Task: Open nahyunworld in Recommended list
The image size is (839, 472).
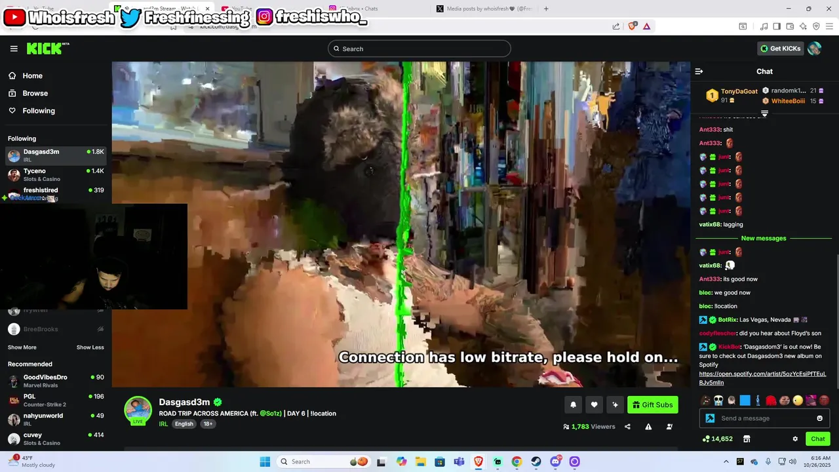Action: (x=55, y=420)
